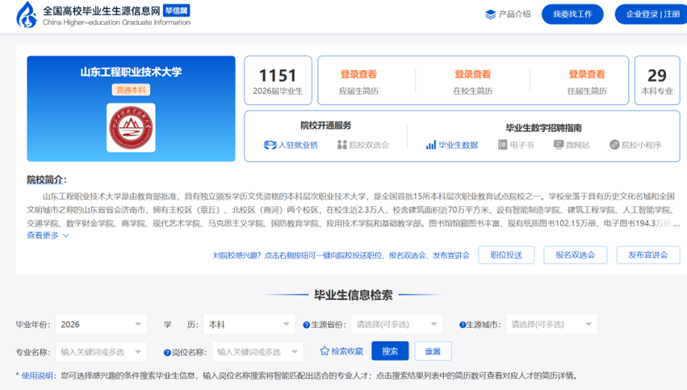Click the 毕业生信息检索 heading

click(353, 295)
